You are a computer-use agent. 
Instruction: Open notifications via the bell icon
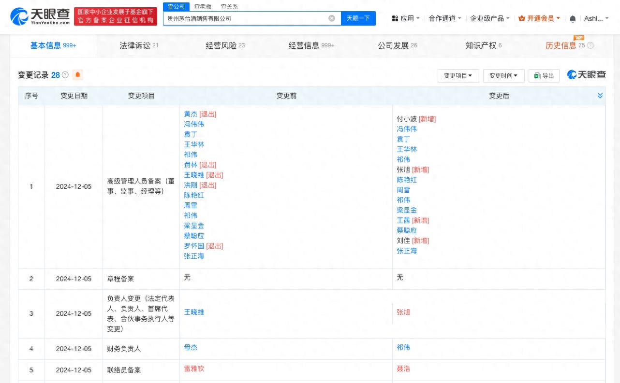(x=573, y=18)
